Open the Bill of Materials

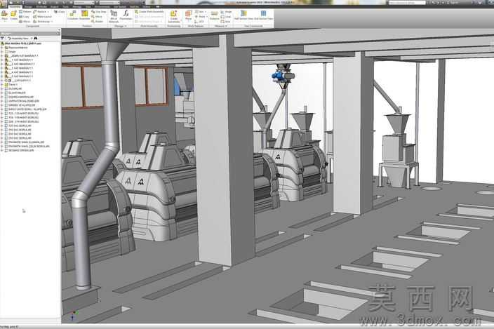tap(114, 16)
